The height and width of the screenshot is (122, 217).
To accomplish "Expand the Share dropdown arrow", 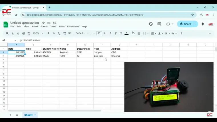I will 195,24.
